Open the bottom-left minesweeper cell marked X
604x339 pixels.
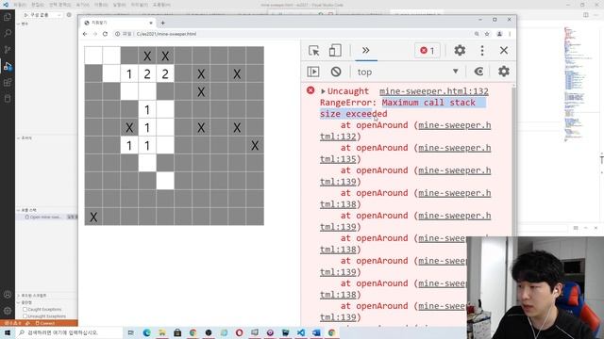pos(93,217)
